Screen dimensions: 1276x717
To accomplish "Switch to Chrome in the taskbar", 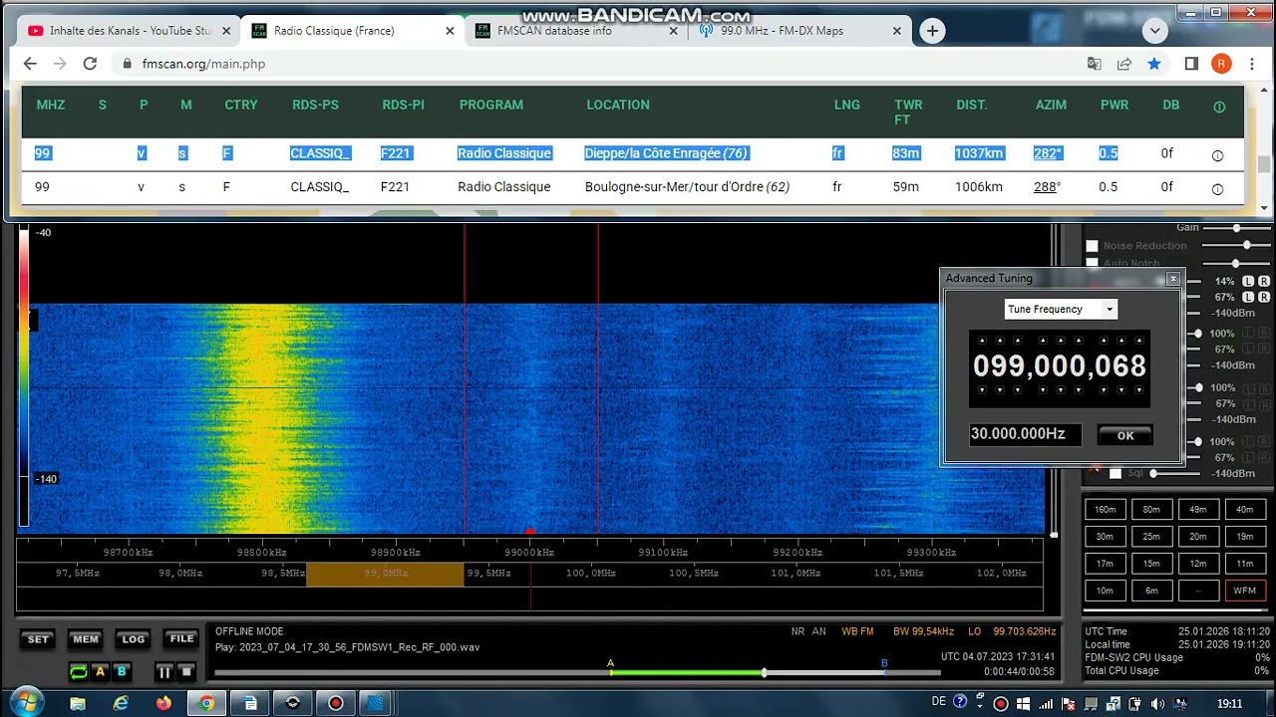I will click(206, 703).
